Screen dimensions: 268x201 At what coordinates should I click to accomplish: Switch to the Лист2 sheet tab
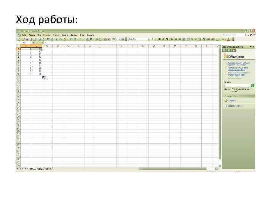coord(40,169)
